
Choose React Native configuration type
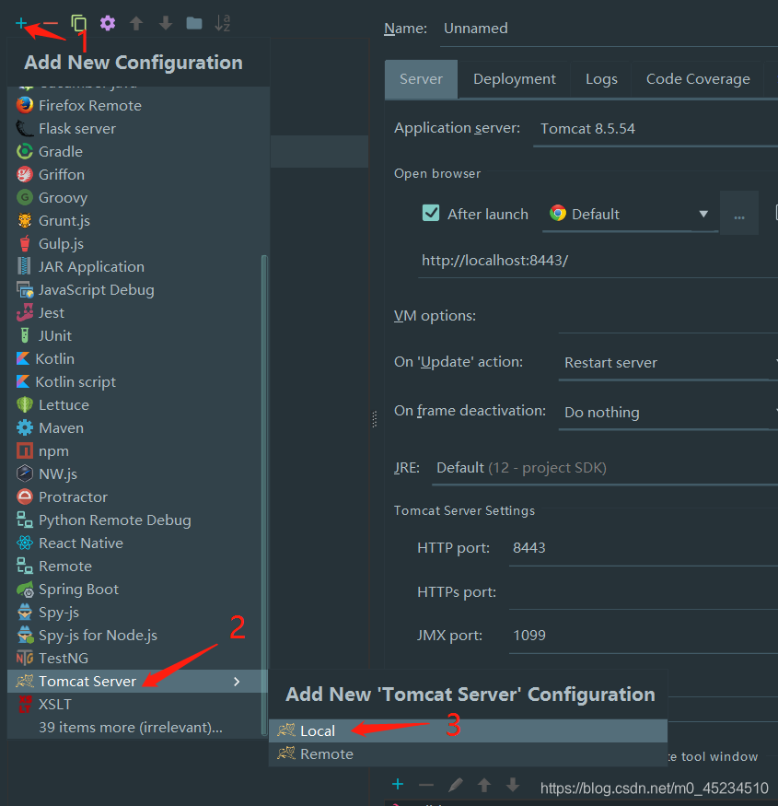(135, 543)
